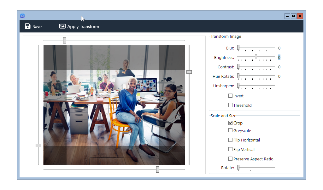323x190 pixels.
Task: Click the Unsharpen slider handle
Action: (238, 85)
